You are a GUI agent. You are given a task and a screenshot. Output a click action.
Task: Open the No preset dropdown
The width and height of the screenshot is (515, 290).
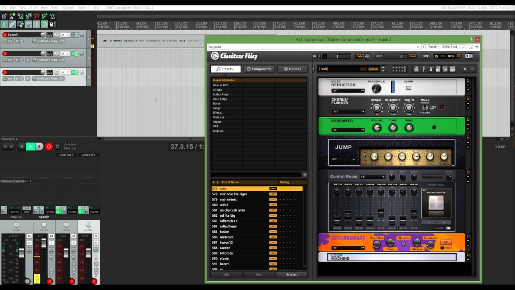pos(313,47)
